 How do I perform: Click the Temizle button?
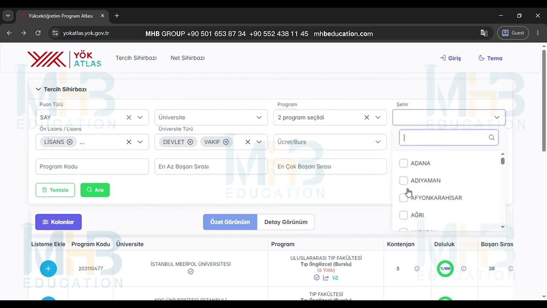55,190
